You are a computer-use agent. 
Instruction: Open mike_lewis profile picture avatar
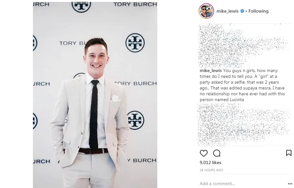[206, 11]
